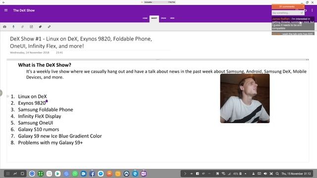The height and width of the screenshot is (178, 317).
Task: Insert a hyperlink with the link icon
Action: (x=49, y=27)
